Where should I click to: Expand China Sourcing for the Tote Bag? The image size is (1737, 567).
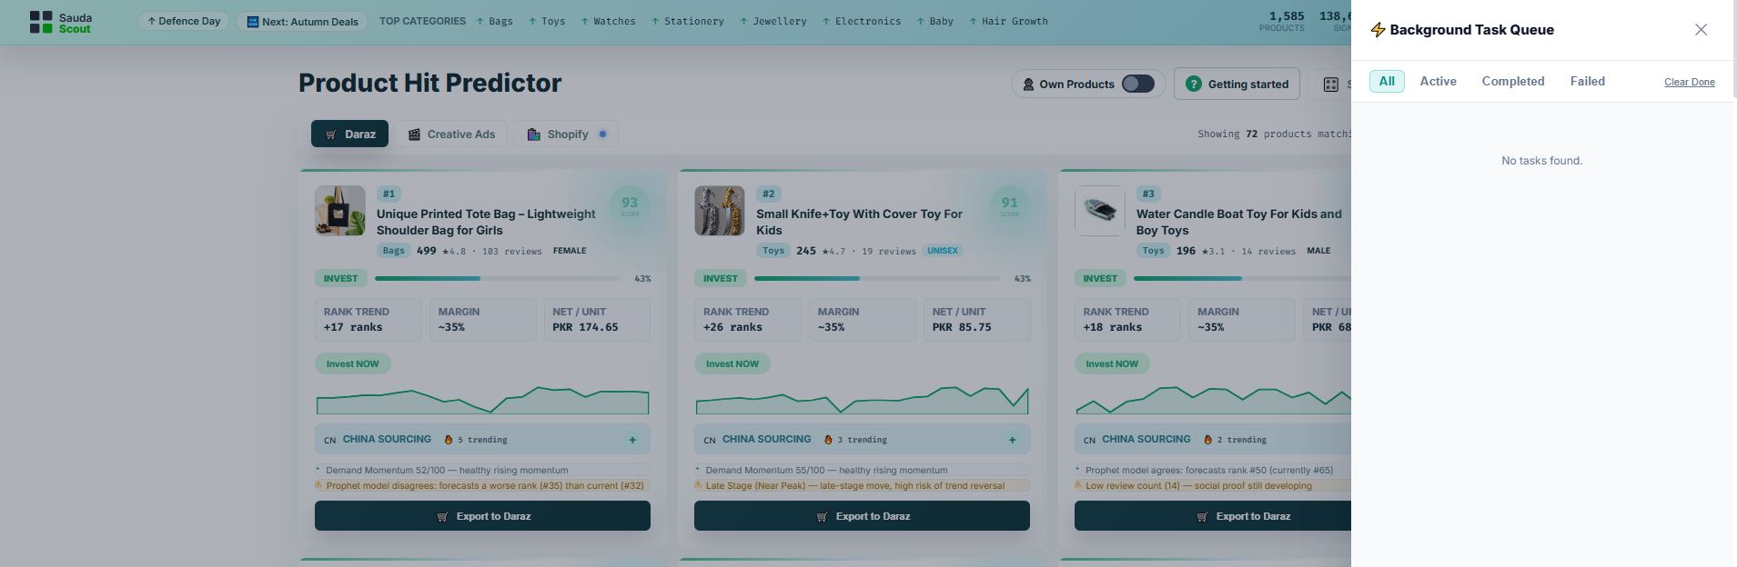(x=632, y=440)
